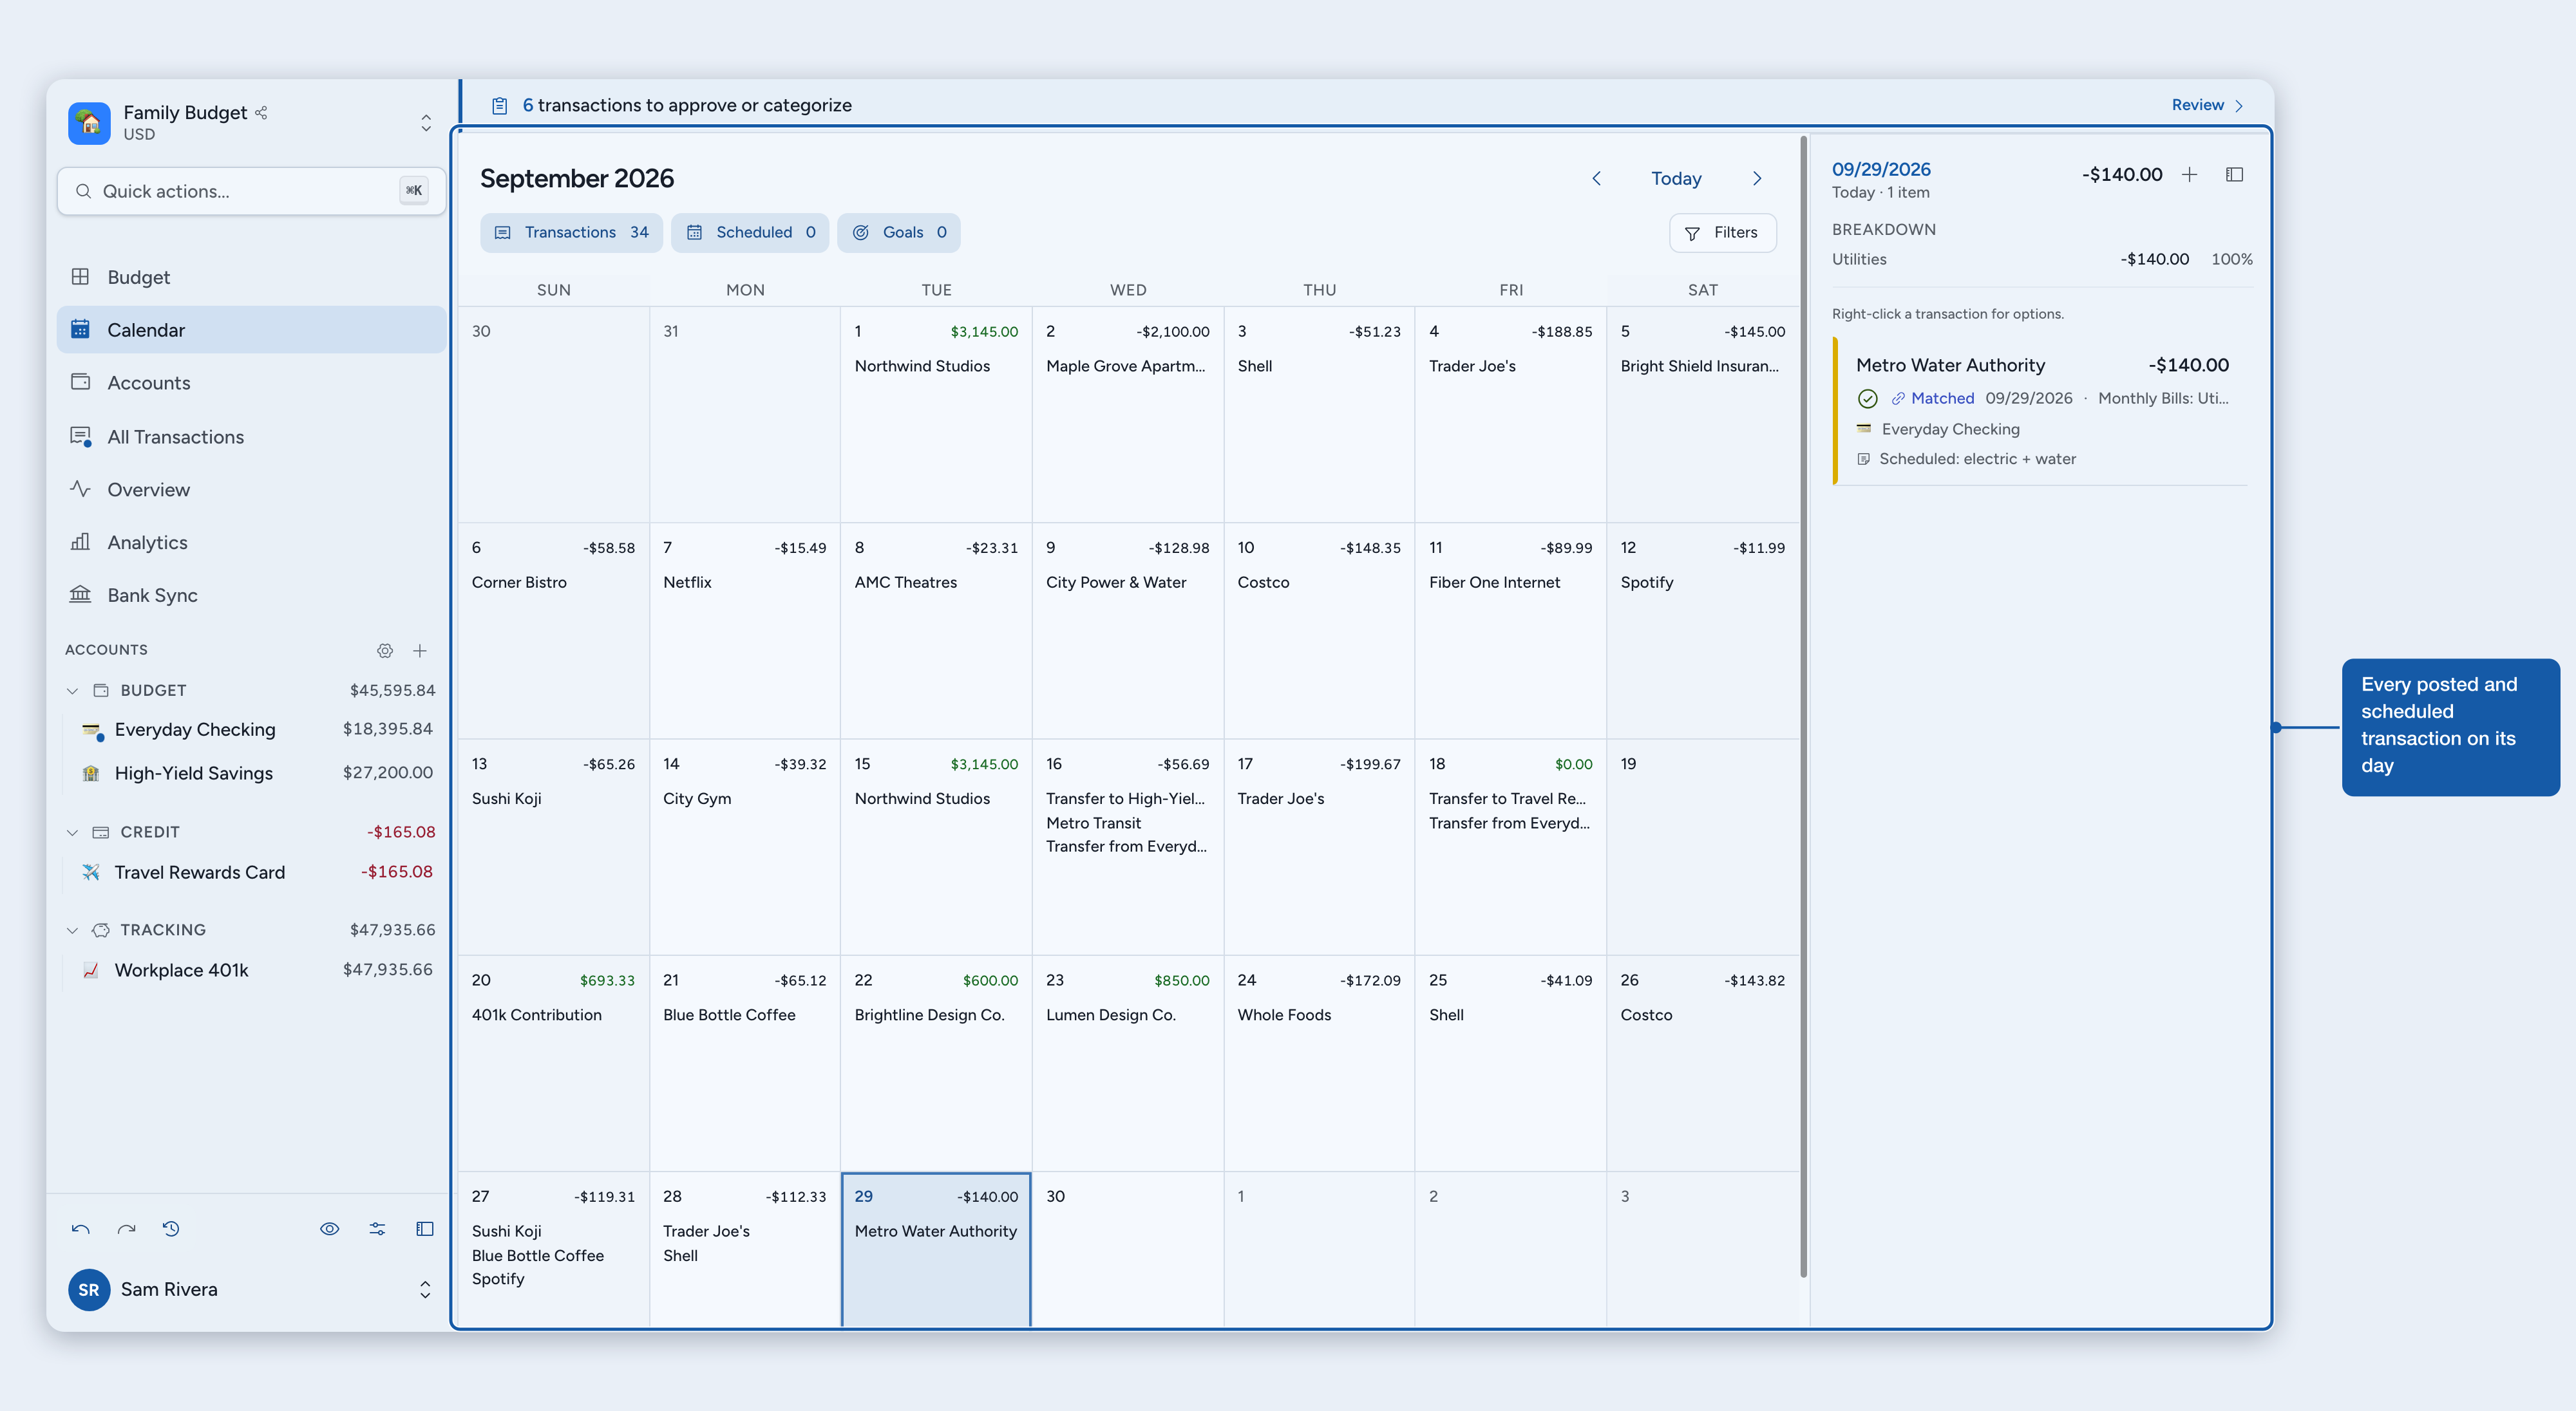
Task: Collapse the CREDIT account group
Action: coord(72,832)
